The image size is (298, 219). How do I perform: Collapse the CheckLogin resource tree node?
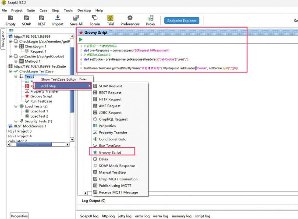tap(11, 41)
